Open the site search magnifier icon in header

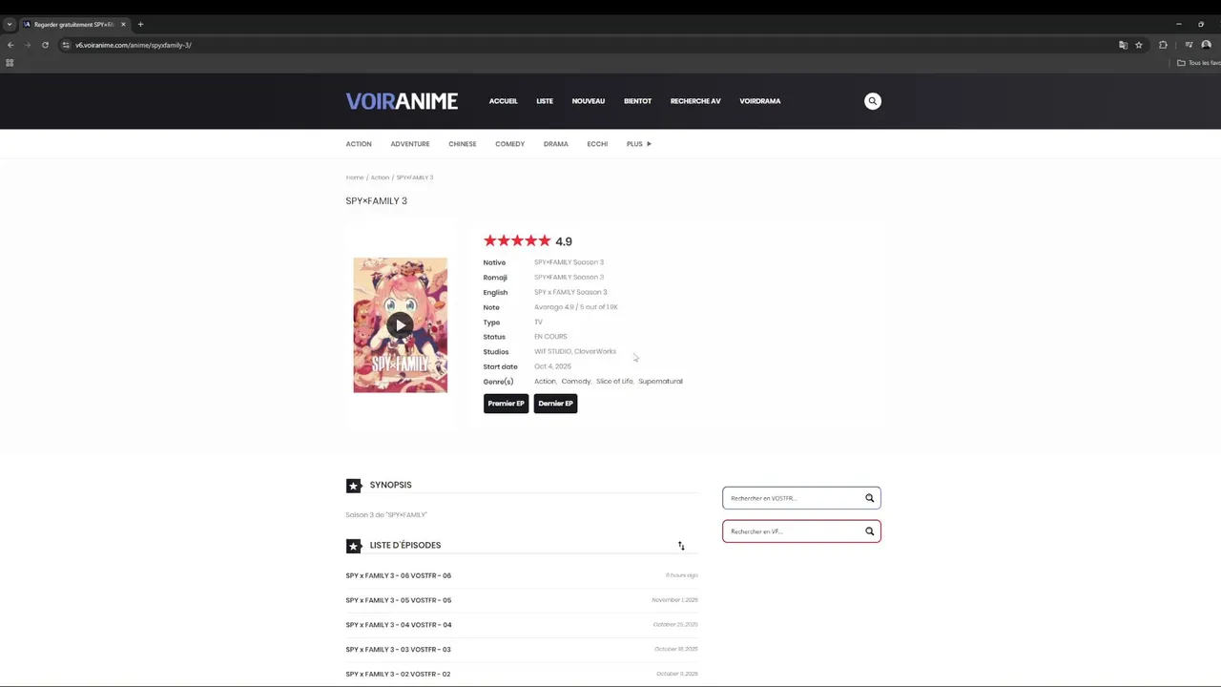pos(872,101)
